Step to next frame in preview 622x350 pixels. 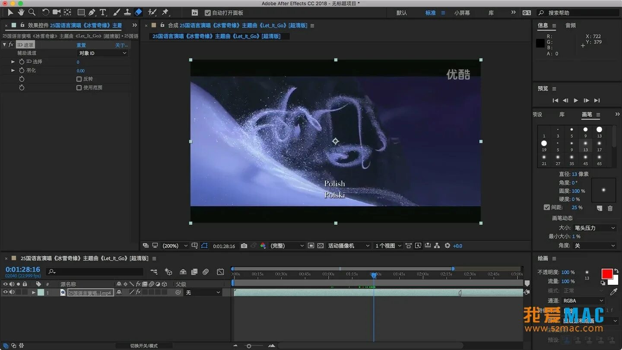point(586,100)
